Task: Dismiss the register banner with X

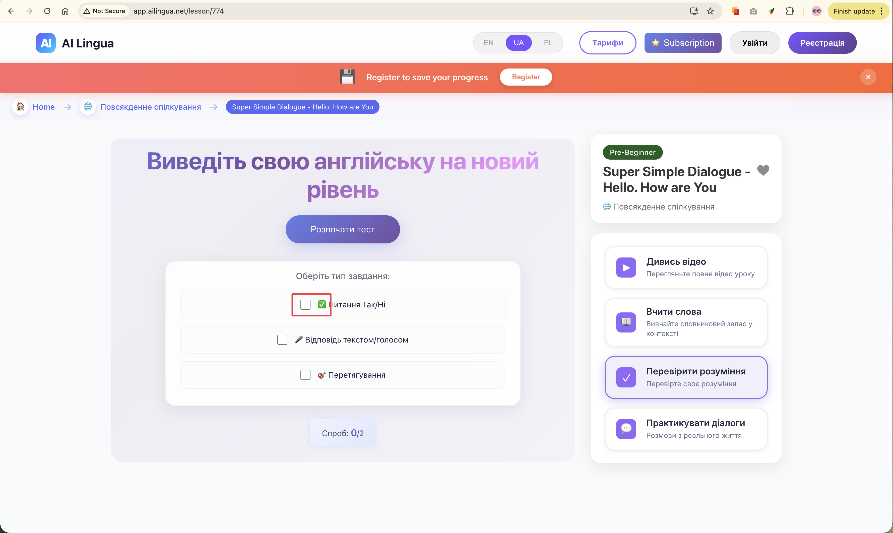Action: point(868,77)
